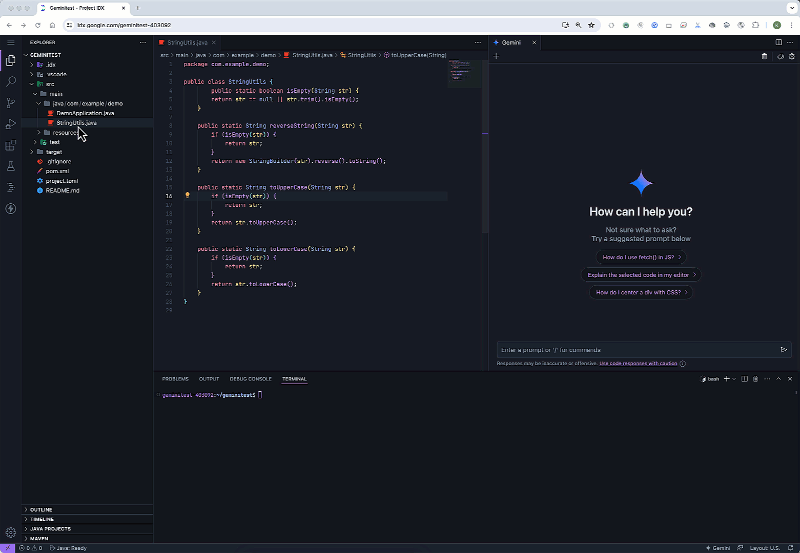This screenshot has width=800, height=553.
Task: Open notifications bell in status bar
Action: coord(791,548)
